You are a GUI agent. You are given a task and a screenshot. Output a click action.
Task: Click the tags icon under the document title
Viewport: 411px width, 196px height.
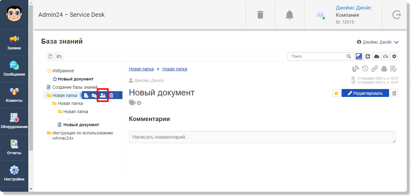[x=133, y=103]
